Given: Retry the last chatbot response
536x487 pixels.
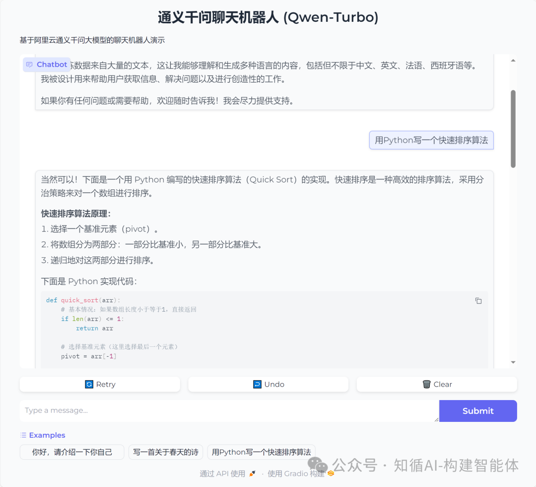Looking at the screenshot, I should pos(100,384).
